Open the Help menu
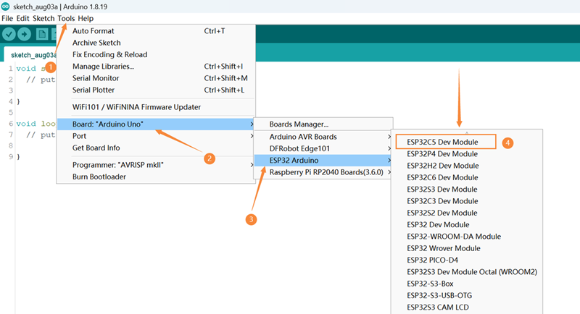Screen dimensions: 580x314 pos(86,17)
